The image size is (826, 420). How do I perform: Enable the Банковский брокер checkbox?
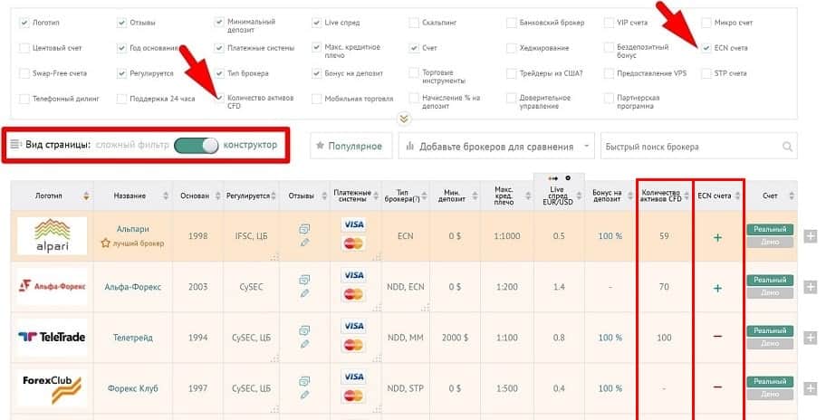[x=511, y=23]
